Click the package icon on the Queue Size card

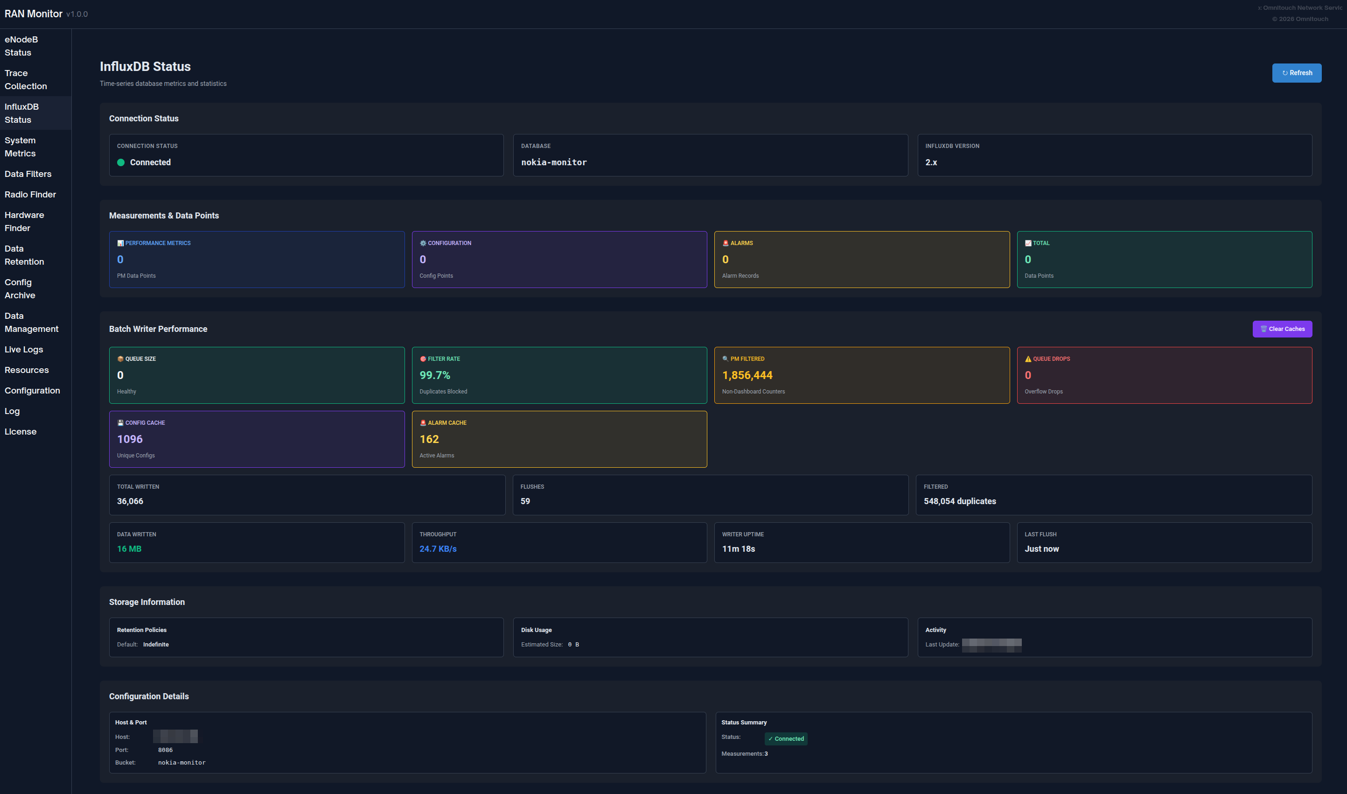click(x=120, y=358)
